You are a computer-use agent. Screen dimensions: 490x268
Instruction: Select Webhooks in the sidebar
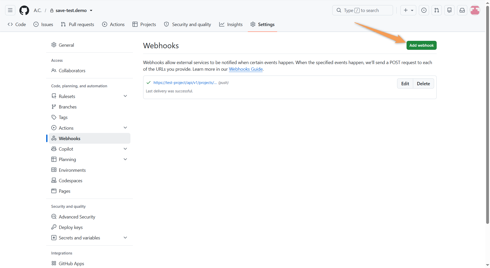click(x=89, y=138)
